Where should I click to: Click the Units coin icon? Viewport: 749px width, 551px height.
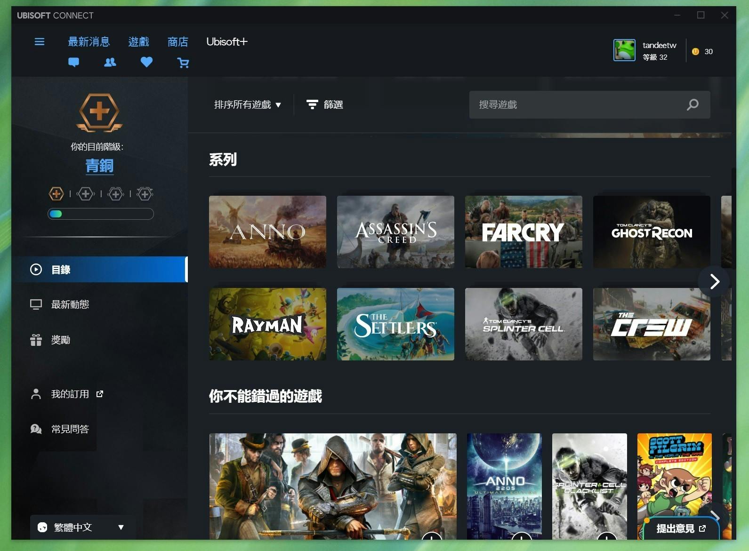(695, 52)
